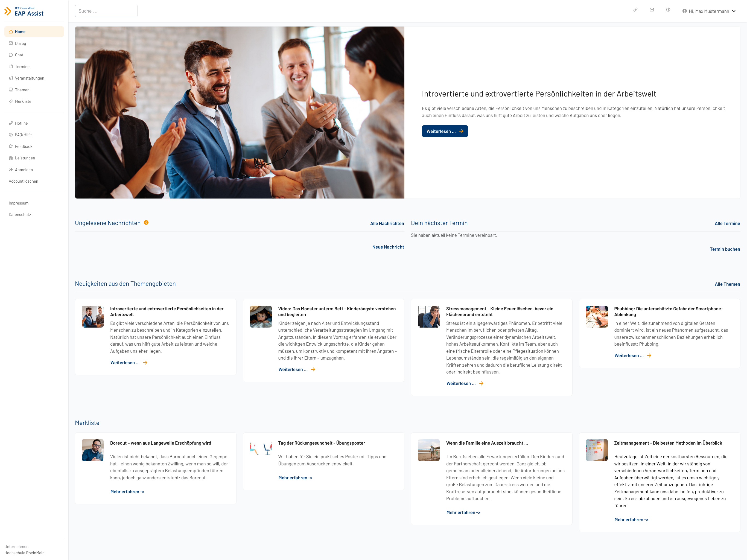
Task: Open Alle Termine link
Action: pos(727,223)
